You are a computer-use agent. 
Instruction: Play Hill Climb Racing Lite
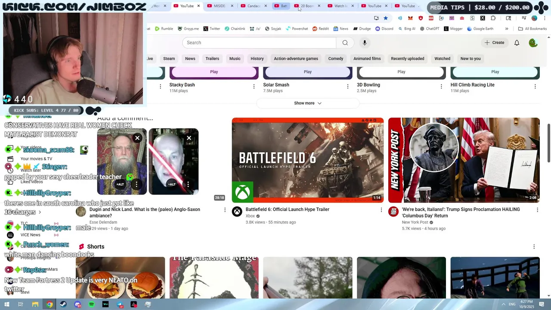(495, 72)
